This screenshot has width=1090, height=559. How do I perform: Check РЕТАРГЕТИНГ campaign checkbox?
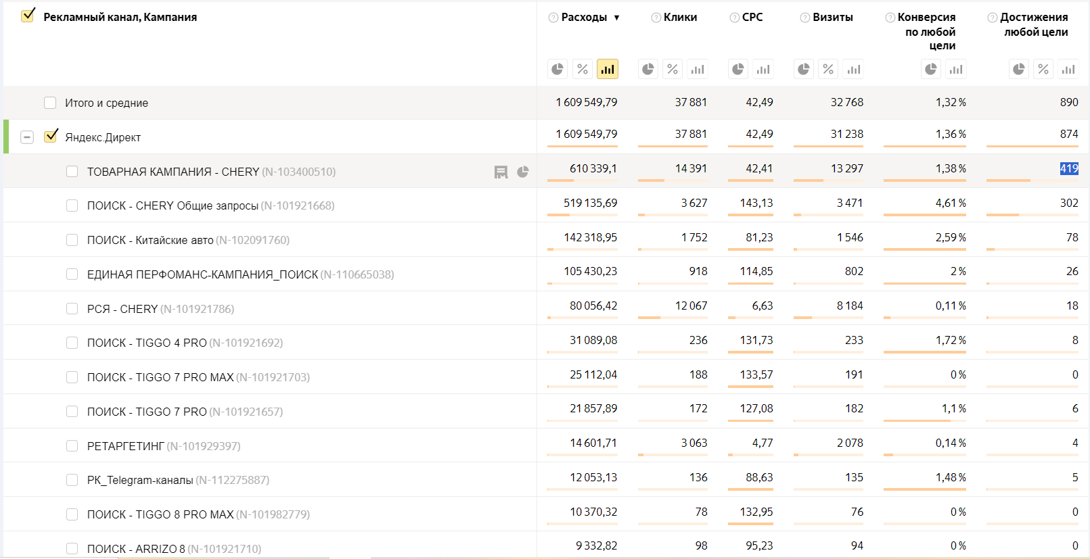click(72, 446)
